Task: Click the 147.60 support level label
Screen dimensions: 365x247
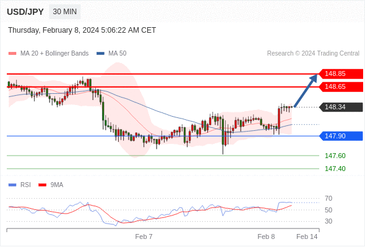Action: 335,156
